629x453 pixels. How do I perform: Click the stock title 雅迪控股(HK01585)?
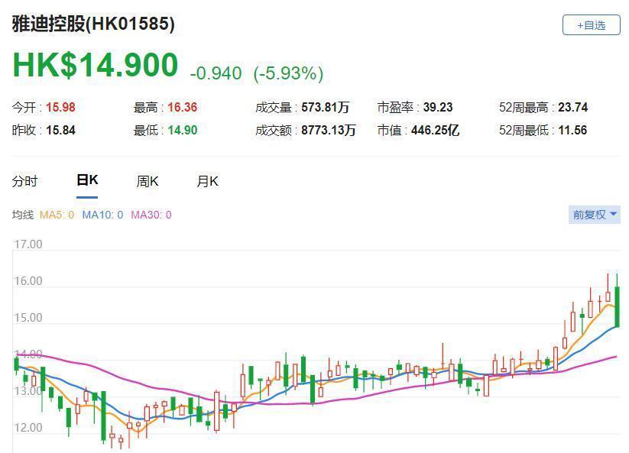pyautogui.click(x=93, y=24)
